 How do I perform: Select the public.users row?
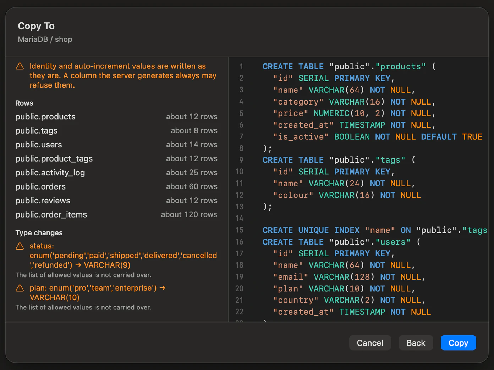click(116, 145)
